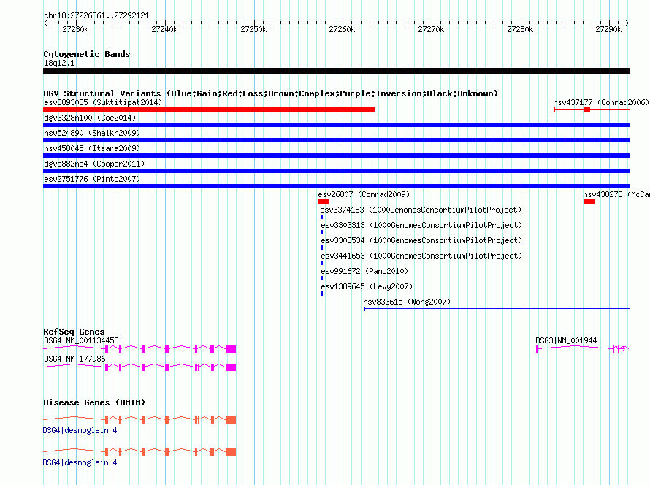Open the nsv437177 (Conrad2006) variant label
This screenshot has width=650, height=485.
600,102
